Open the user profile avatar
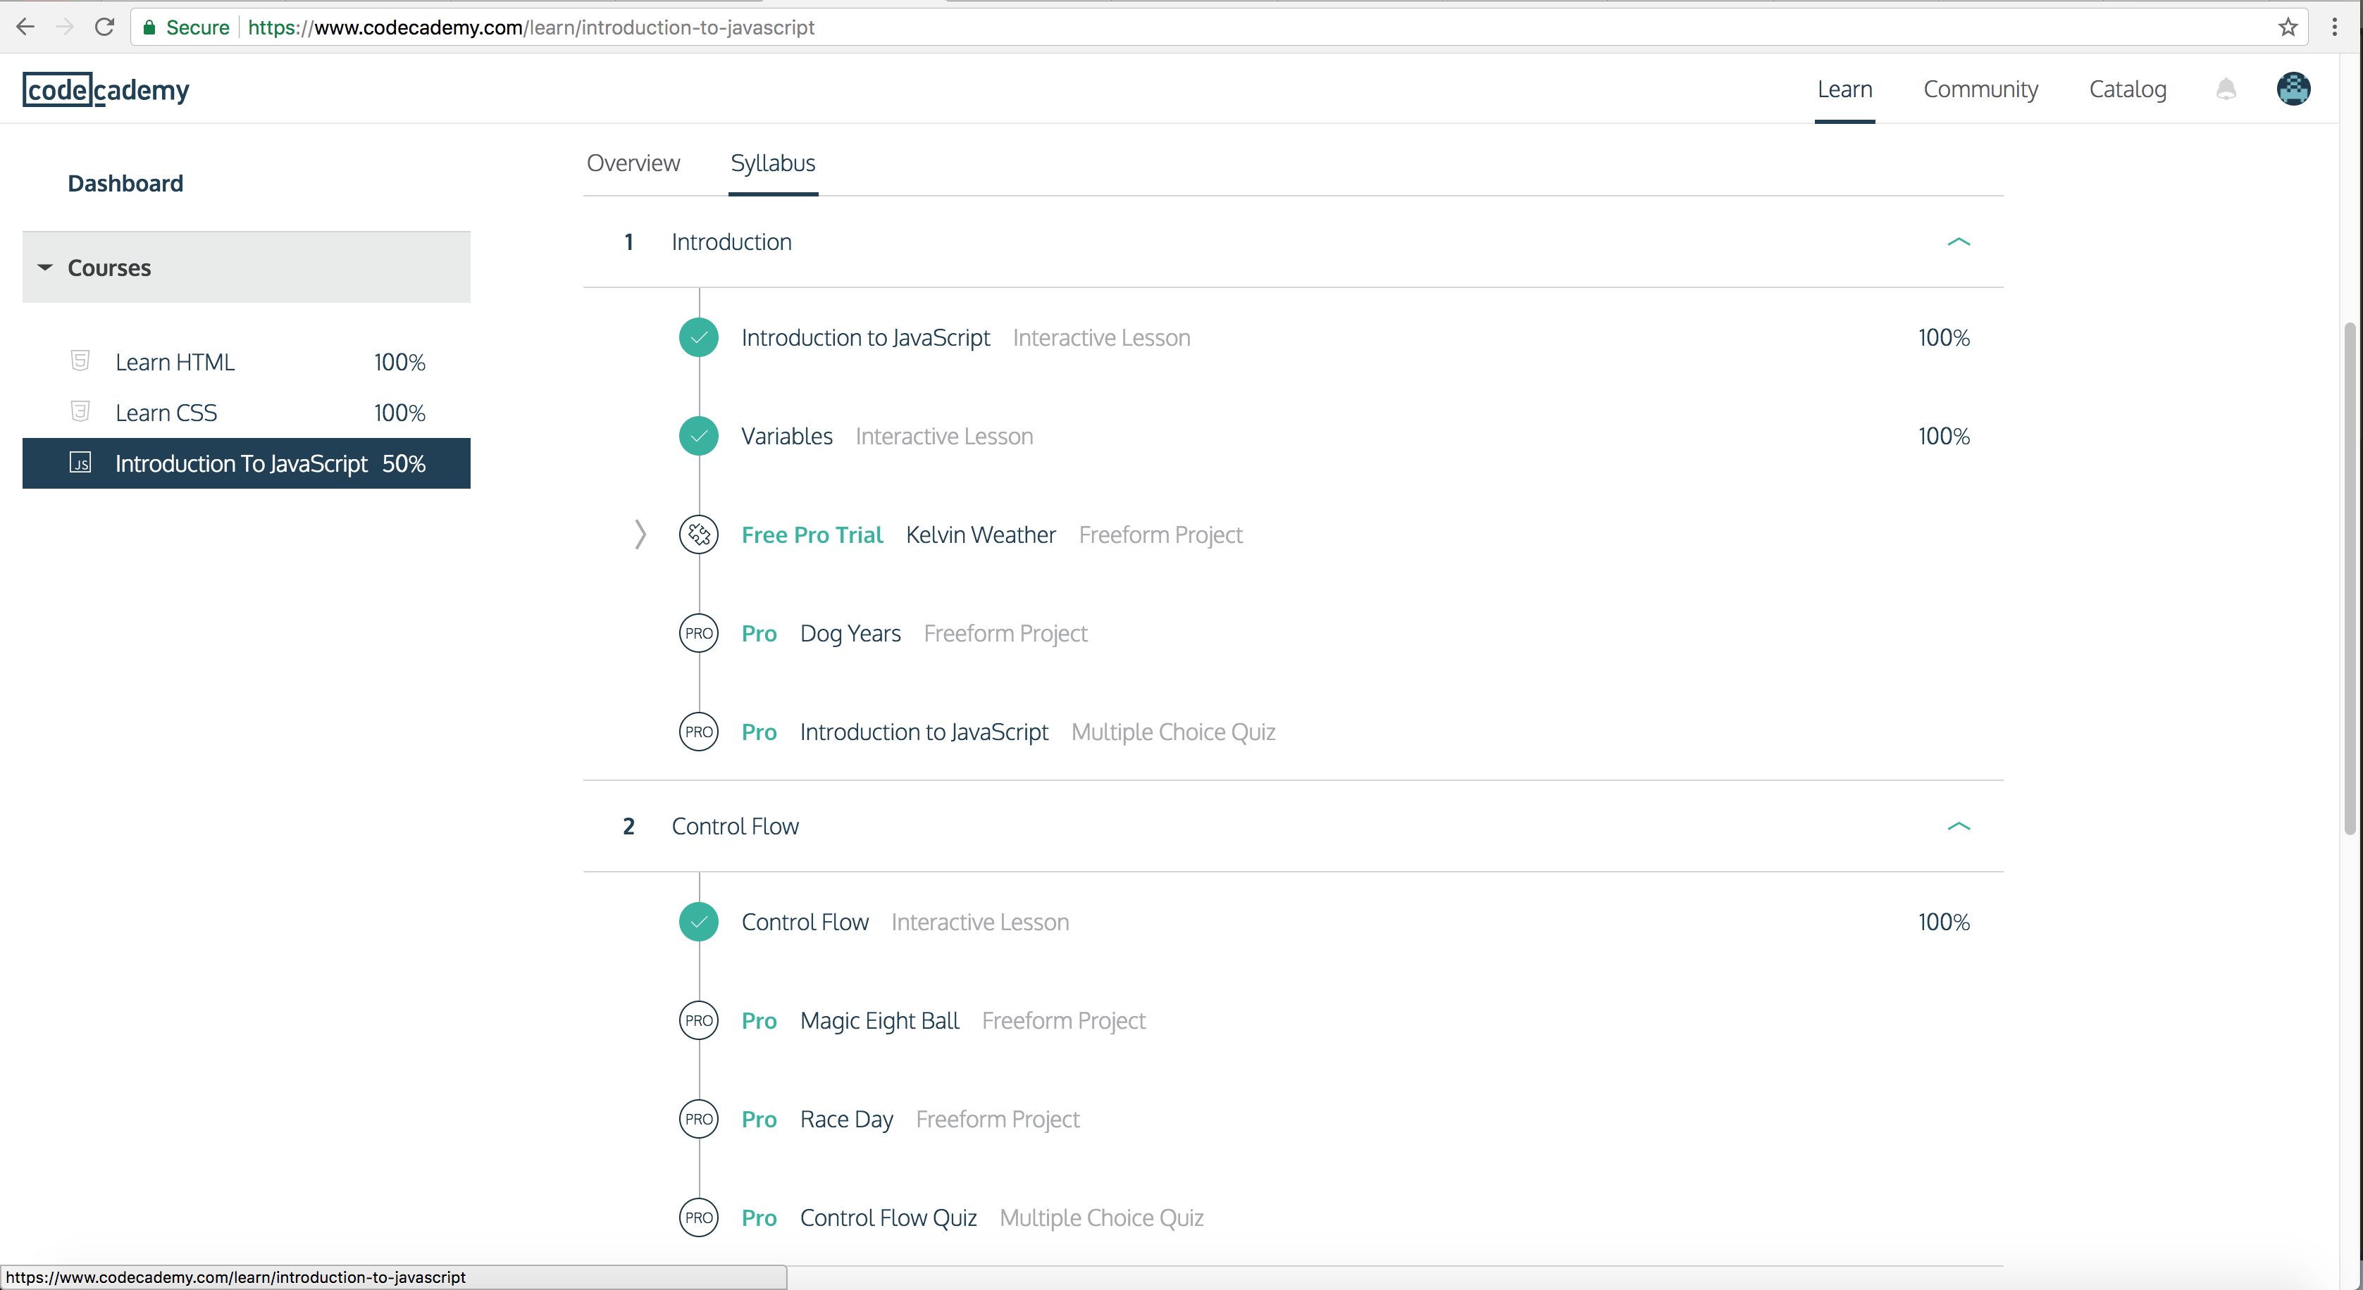The height and width of the screenshot is (1290, 2363). [x=2293, y=89]
